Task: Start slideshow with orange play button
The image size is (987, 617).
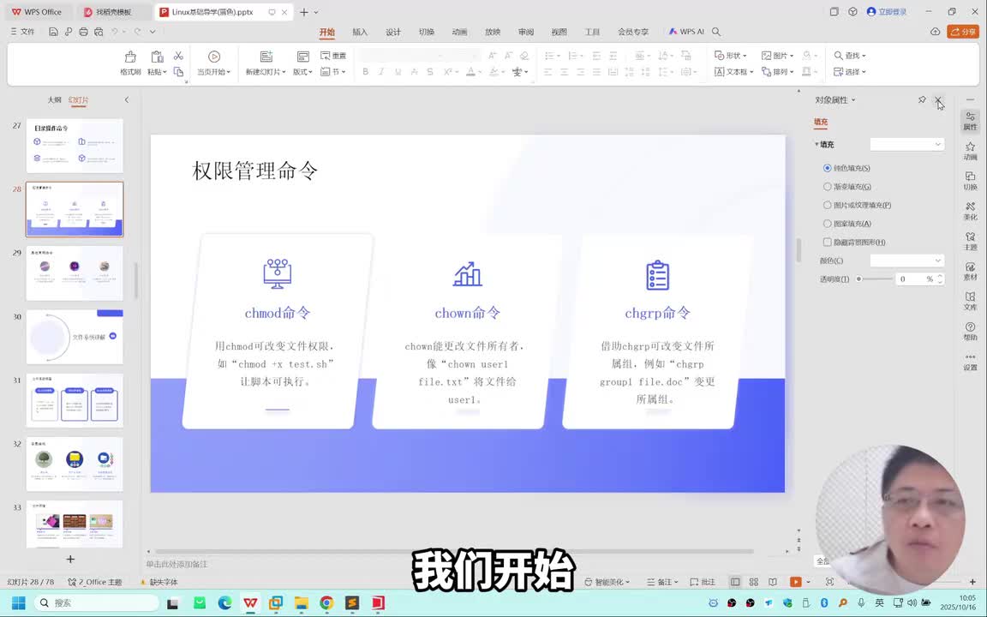Action: pyautogui.click(x=796, y=582)
